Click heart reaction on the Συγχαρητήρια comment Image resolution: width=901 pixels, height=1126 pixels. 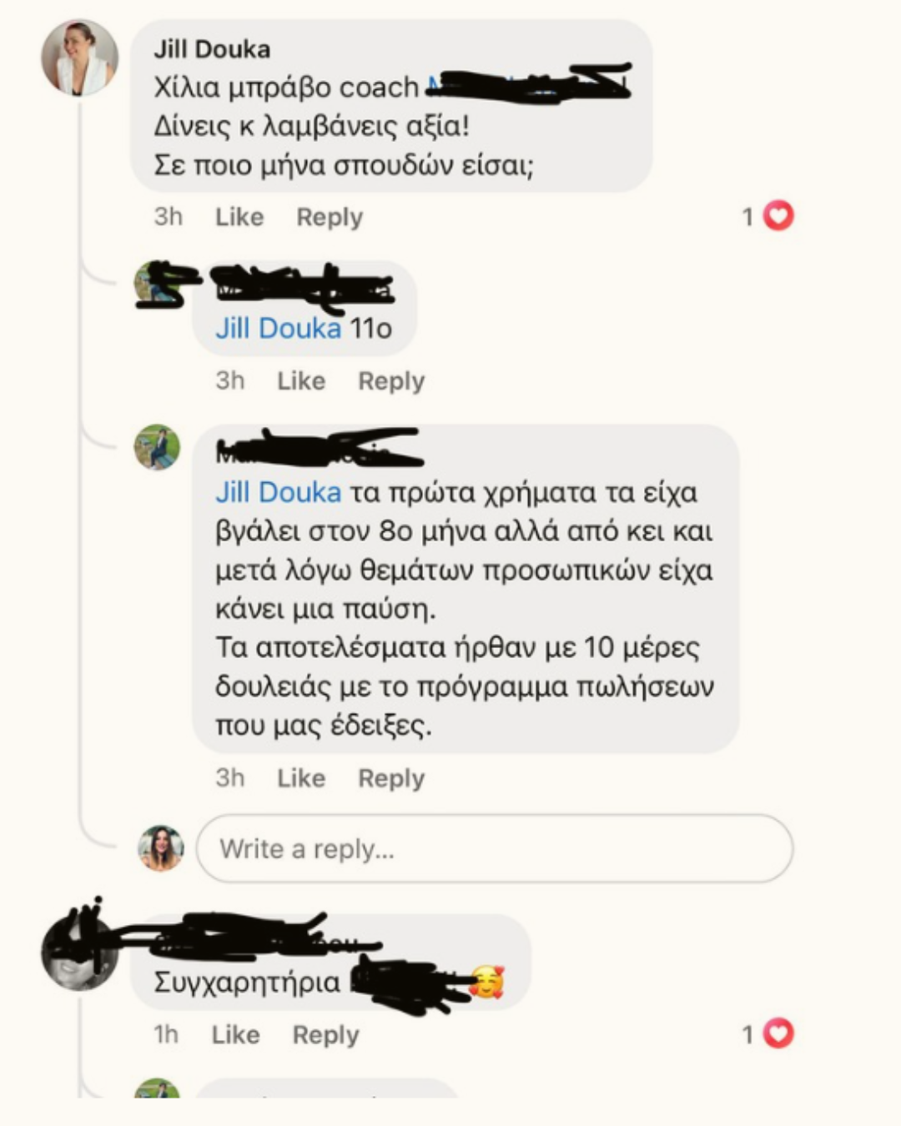click(x=778, y=1033)
